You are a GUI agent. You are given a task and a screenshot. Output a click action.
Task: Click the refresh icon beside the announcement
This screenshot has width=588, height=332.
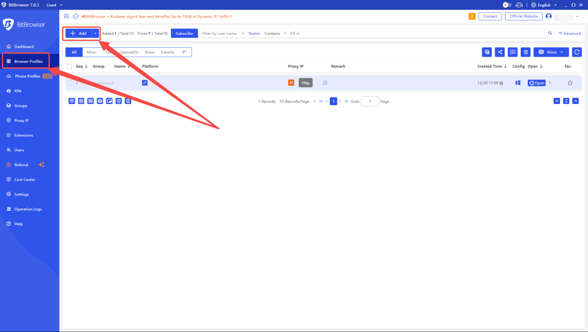tap(76, 16)
